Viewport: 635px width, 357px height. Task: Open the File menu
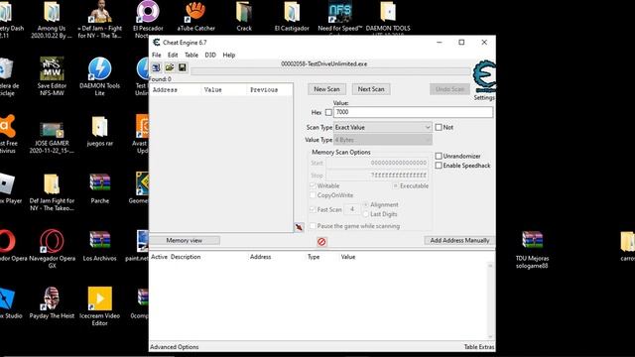tap(157, 56)
